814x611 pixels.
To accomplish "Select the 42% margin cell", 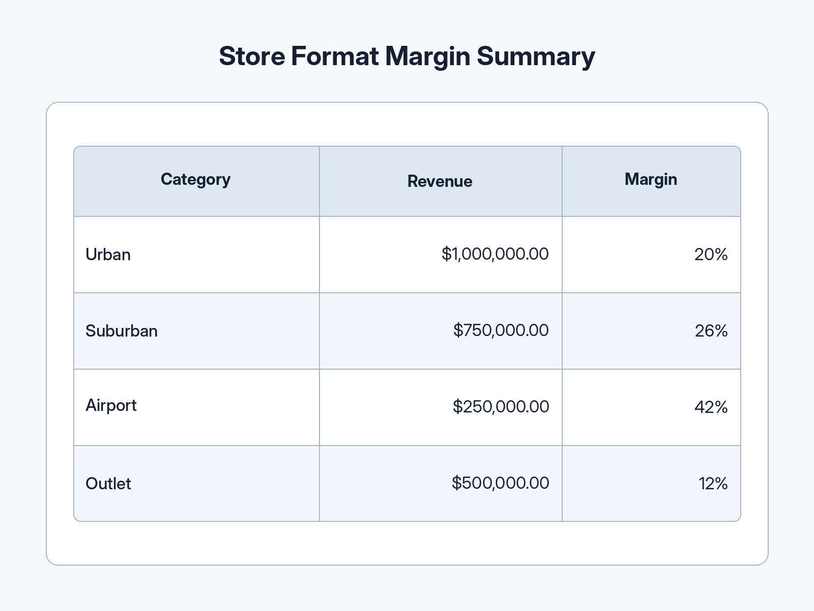I will 651,407.
